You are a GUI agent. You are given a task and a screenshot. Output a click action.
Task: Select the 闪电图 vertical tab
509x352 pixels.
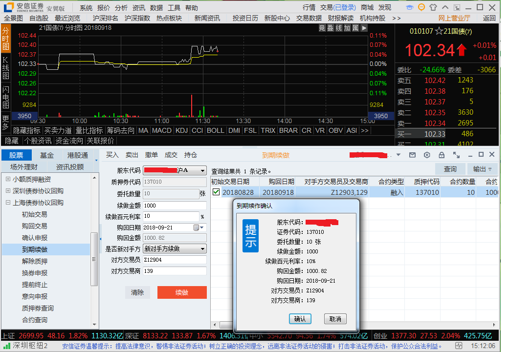pyautogui.click(x=6, y=97)
